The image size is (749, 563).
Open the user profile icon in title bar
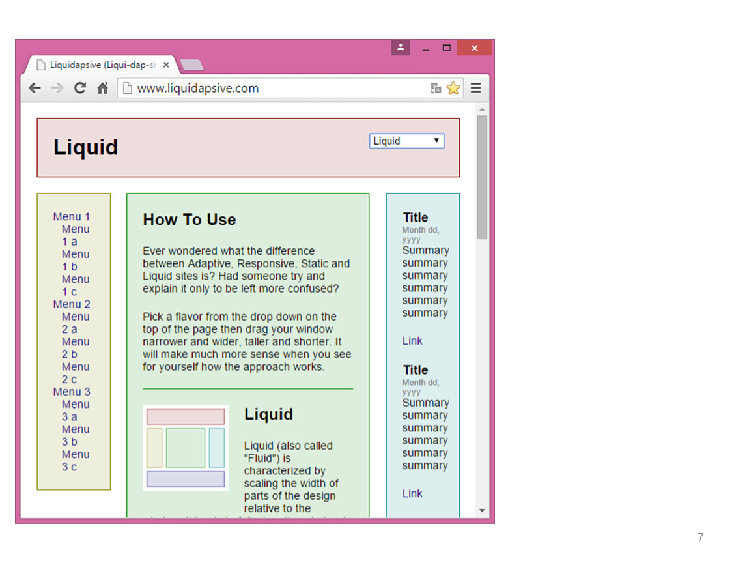click(401, 48)
